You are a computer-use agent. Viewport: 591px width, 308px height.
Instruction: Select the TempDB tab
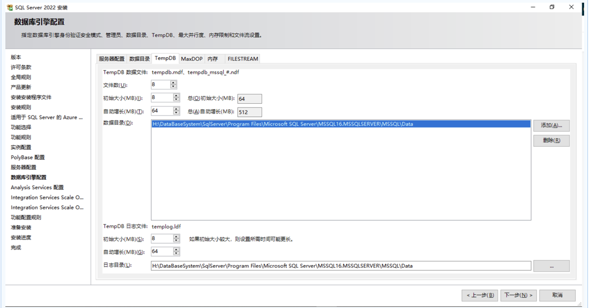tap(165, 58)
